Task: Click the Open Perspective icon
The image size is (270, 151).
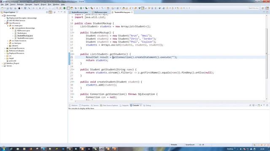Action: coord(263,8)
